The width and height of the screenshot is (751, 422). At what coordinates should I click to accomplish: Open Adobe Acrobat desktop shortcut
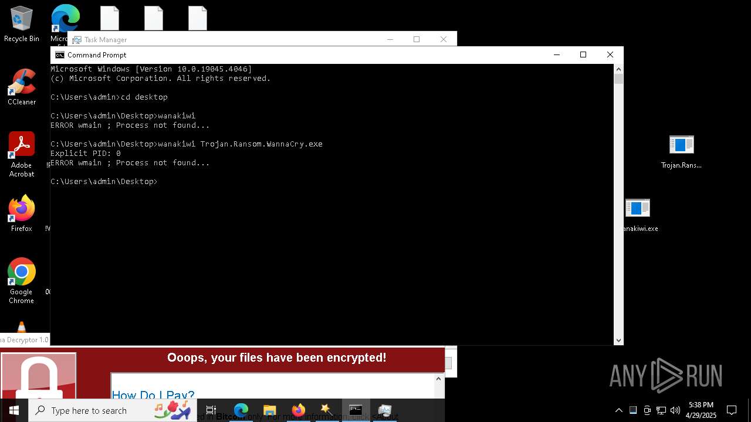(x=22, y=155)
